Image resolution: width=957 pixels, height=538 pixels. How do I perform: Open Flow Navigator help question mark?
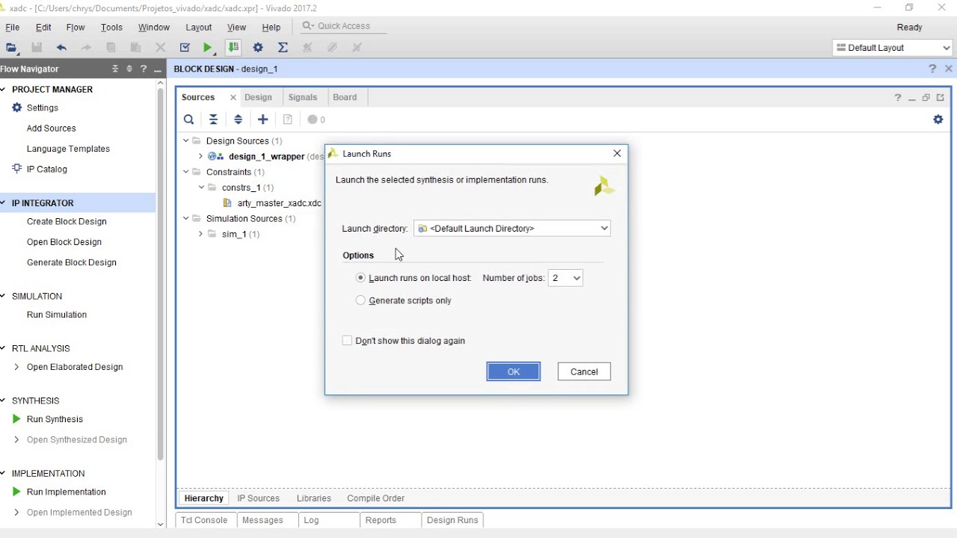144,69
